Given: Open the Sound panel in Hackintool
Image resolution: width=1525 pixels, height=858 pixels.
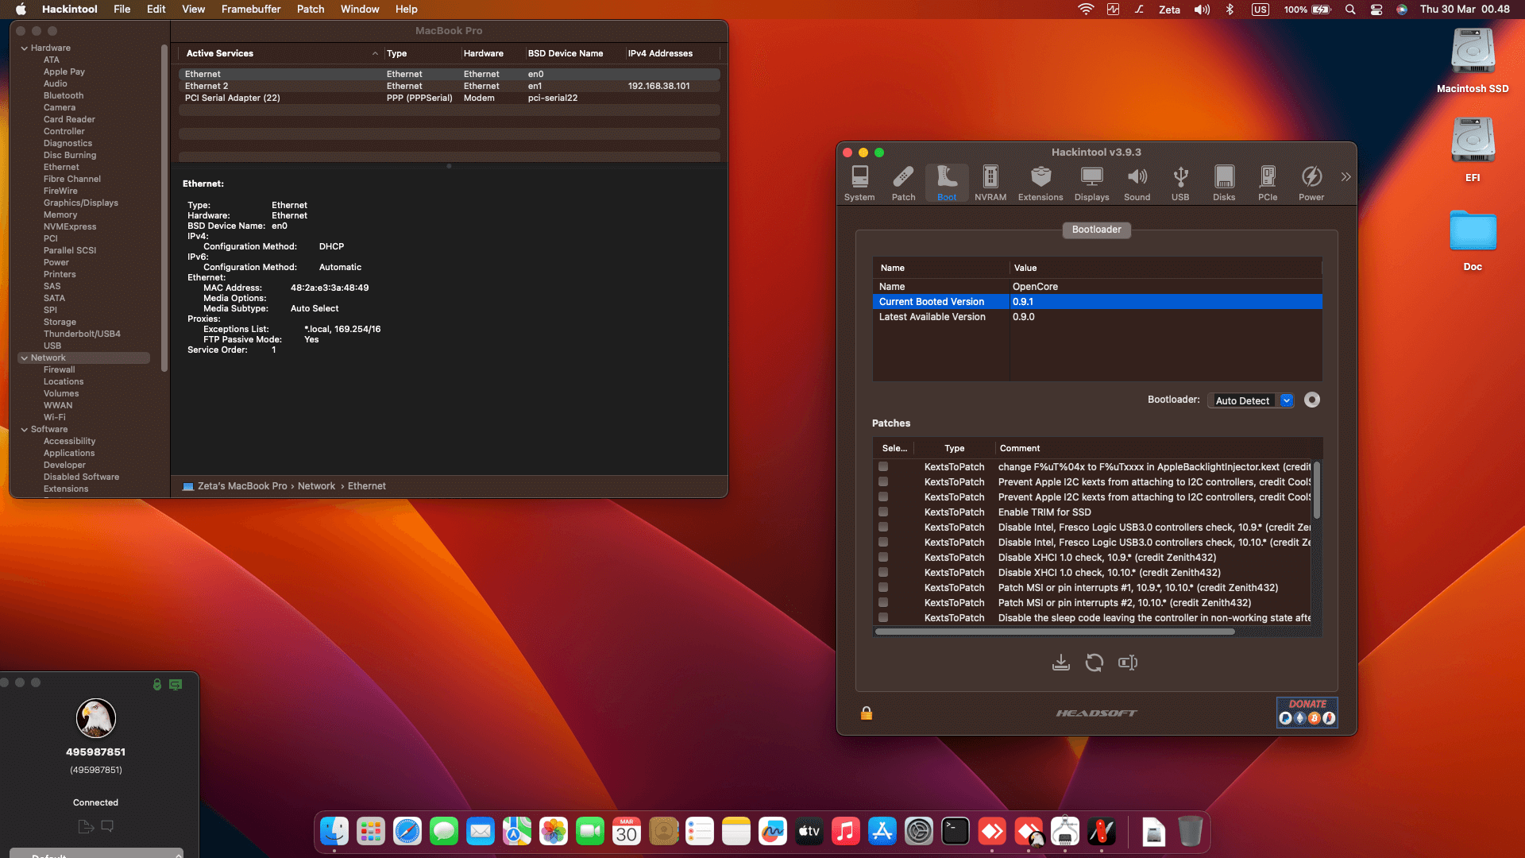Looking at the screenshot, I should tap(1137, 183).
